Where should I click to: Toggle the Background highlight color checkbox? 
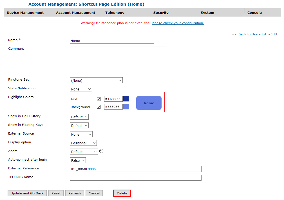tap(99, 107)
